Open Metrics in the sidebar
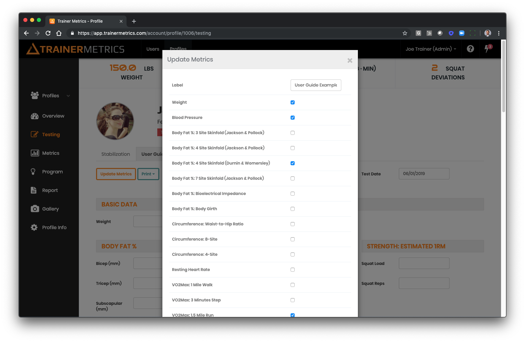 click(x=45, y=153)
